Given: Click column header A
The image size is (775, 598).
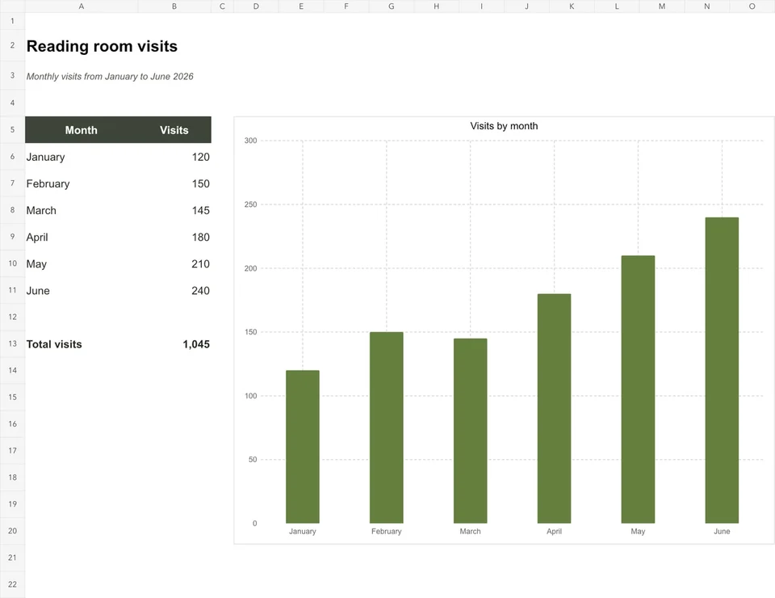Looking at the screenshot, I should point(81,6).
